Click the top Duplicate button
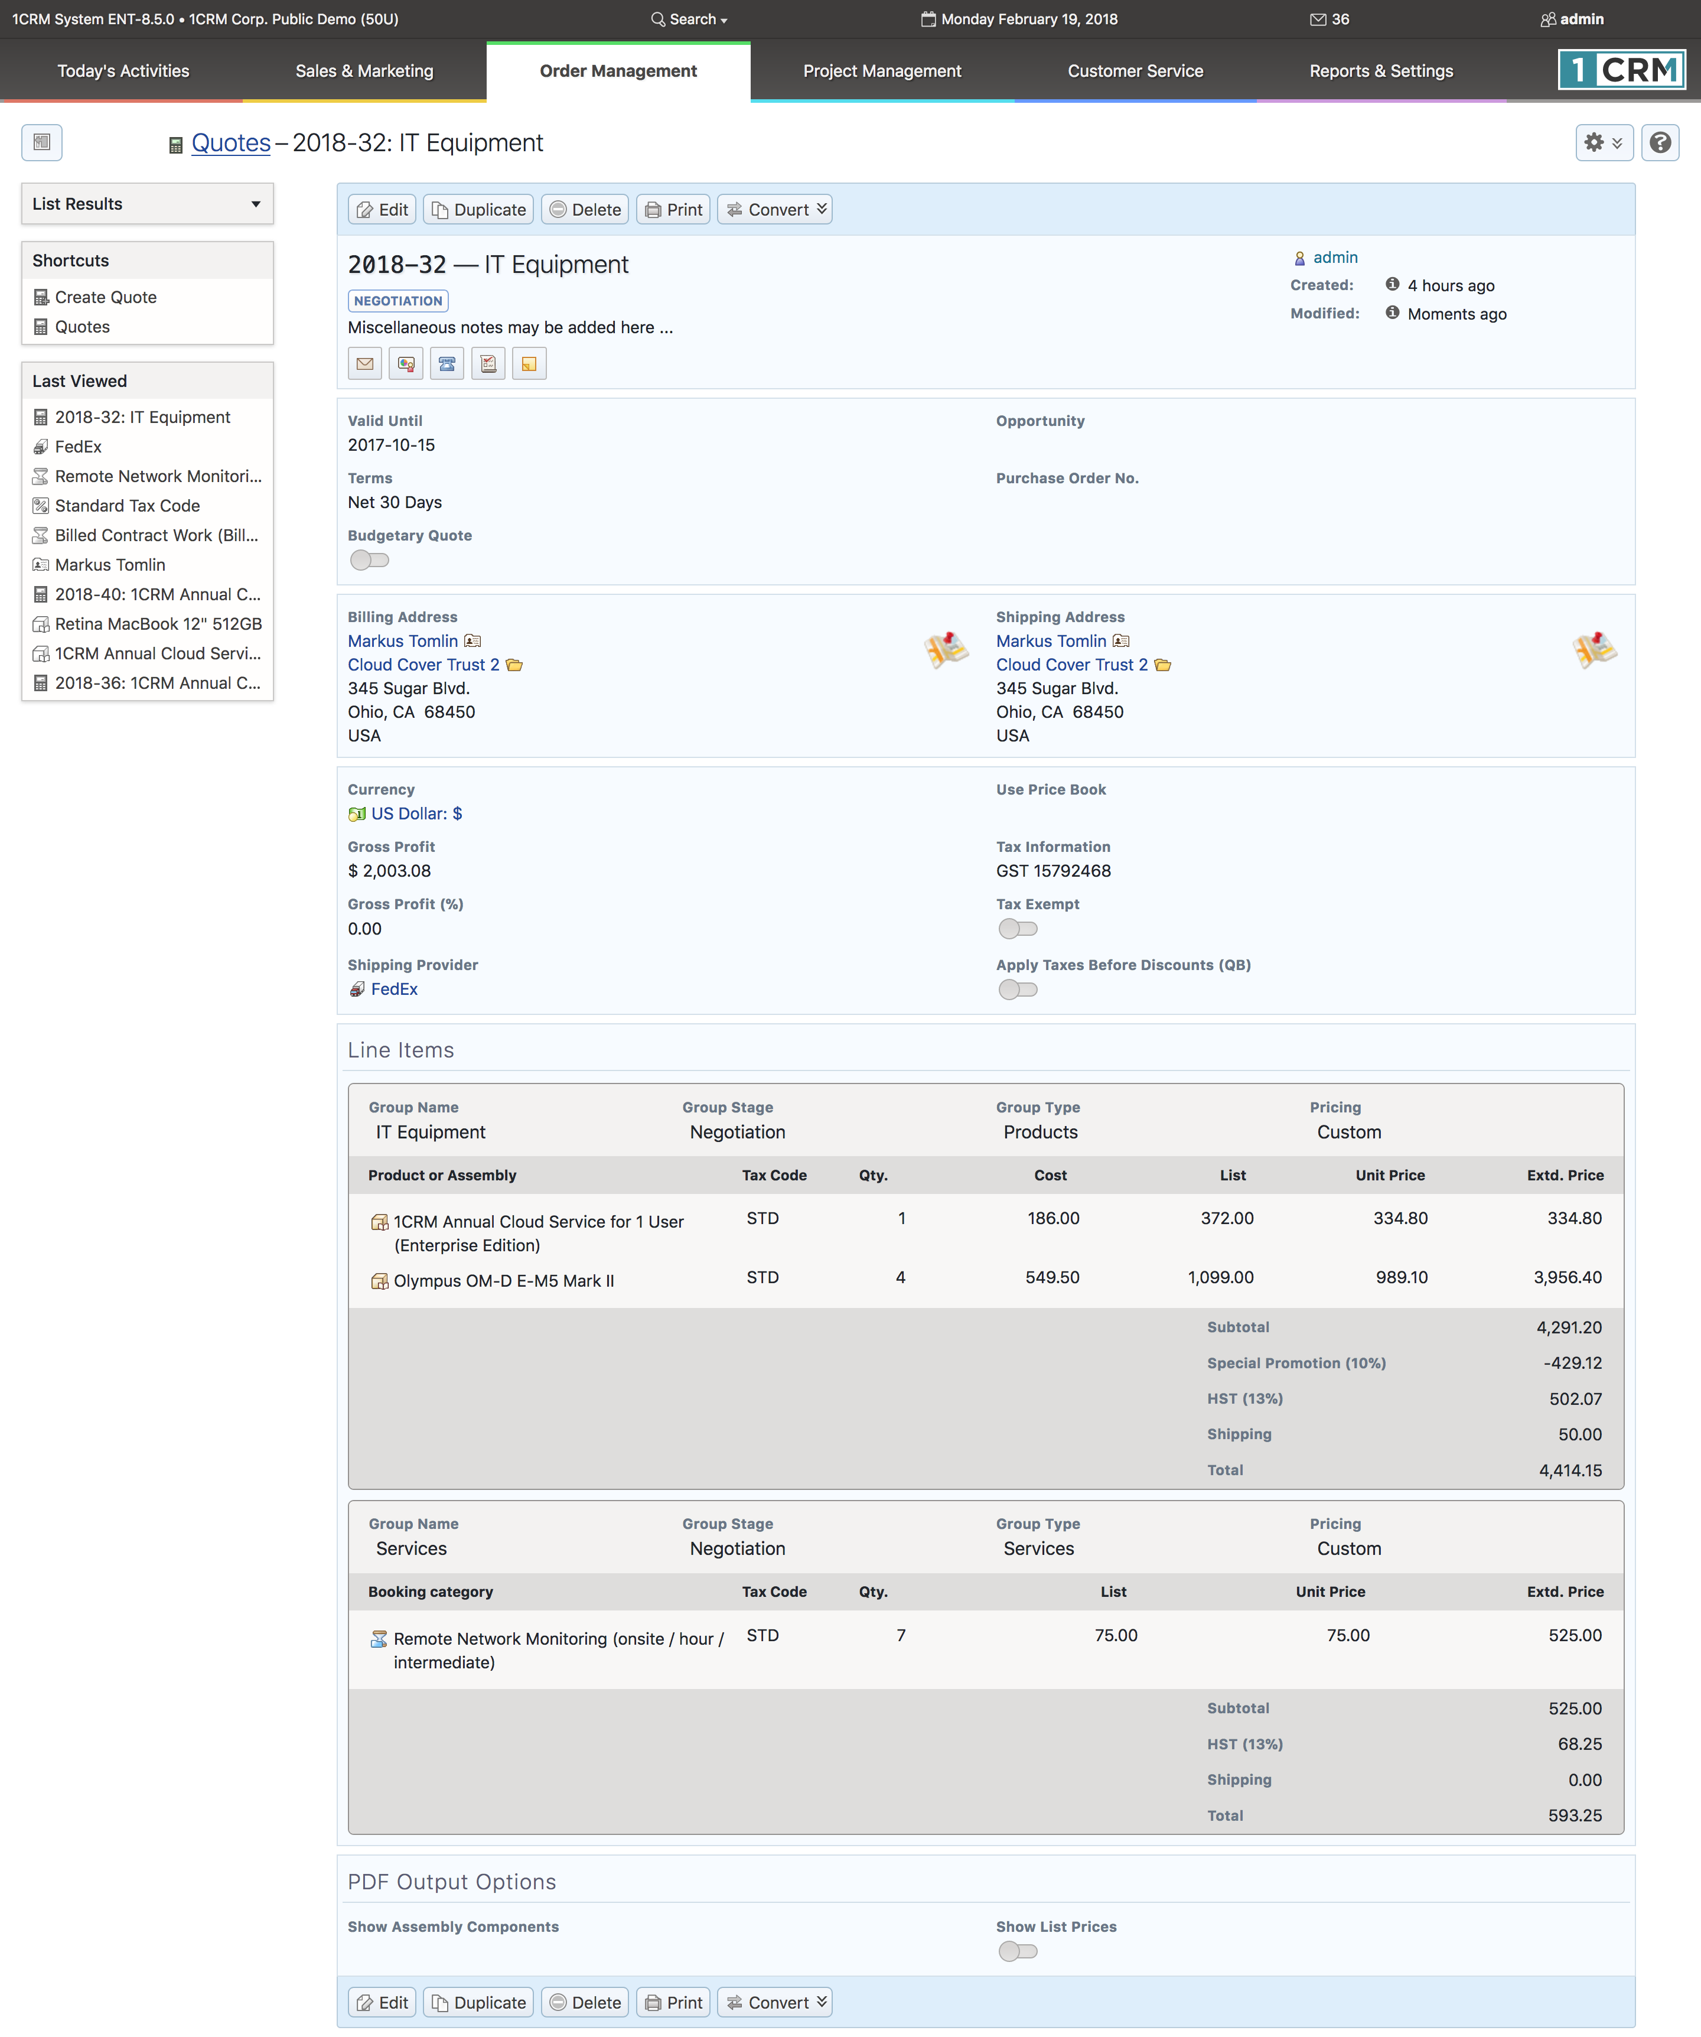Image resolution: width=1701 pixels, height=2037 pixels. click(479, 210)
